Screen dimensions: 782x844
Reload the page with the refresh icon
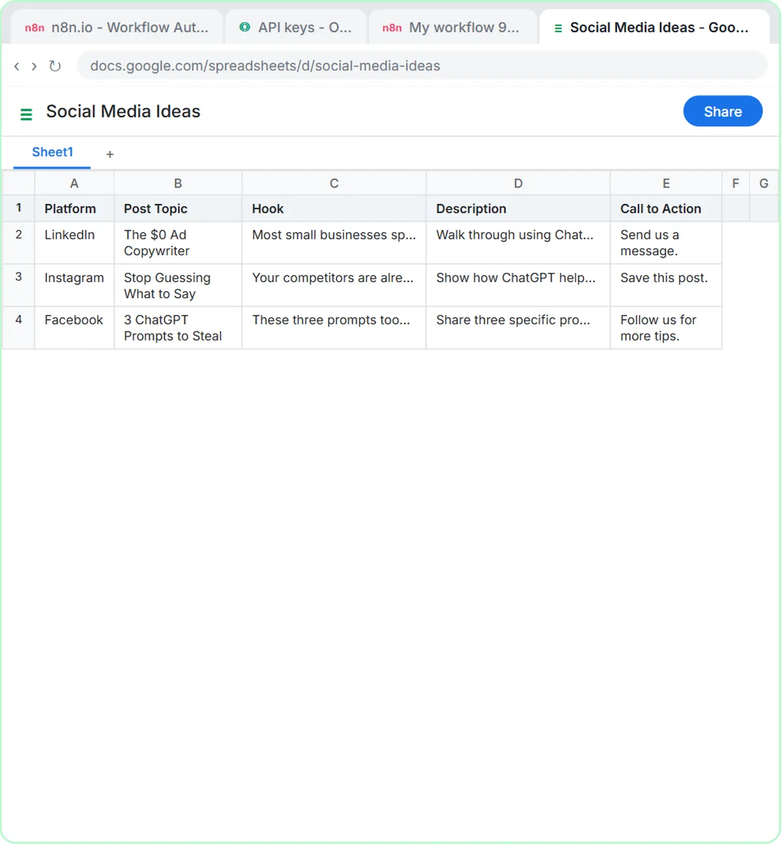[x=55, y=66]
